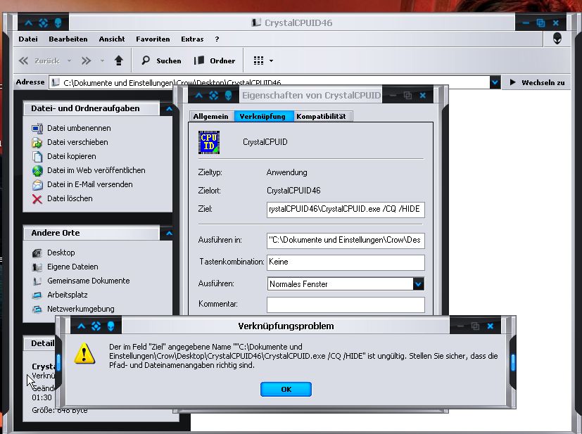Open the forward history dropdown arrow
Viewport: 582px width, 434px height.
click(102, 60)
